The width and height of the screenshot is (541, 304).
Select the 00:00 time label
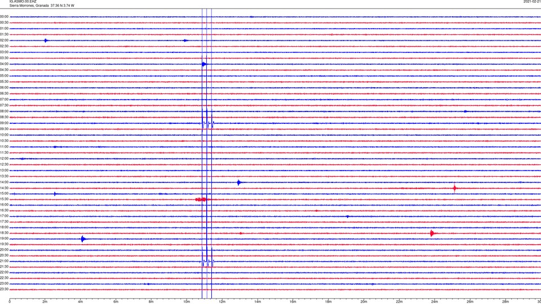[4, 16]
